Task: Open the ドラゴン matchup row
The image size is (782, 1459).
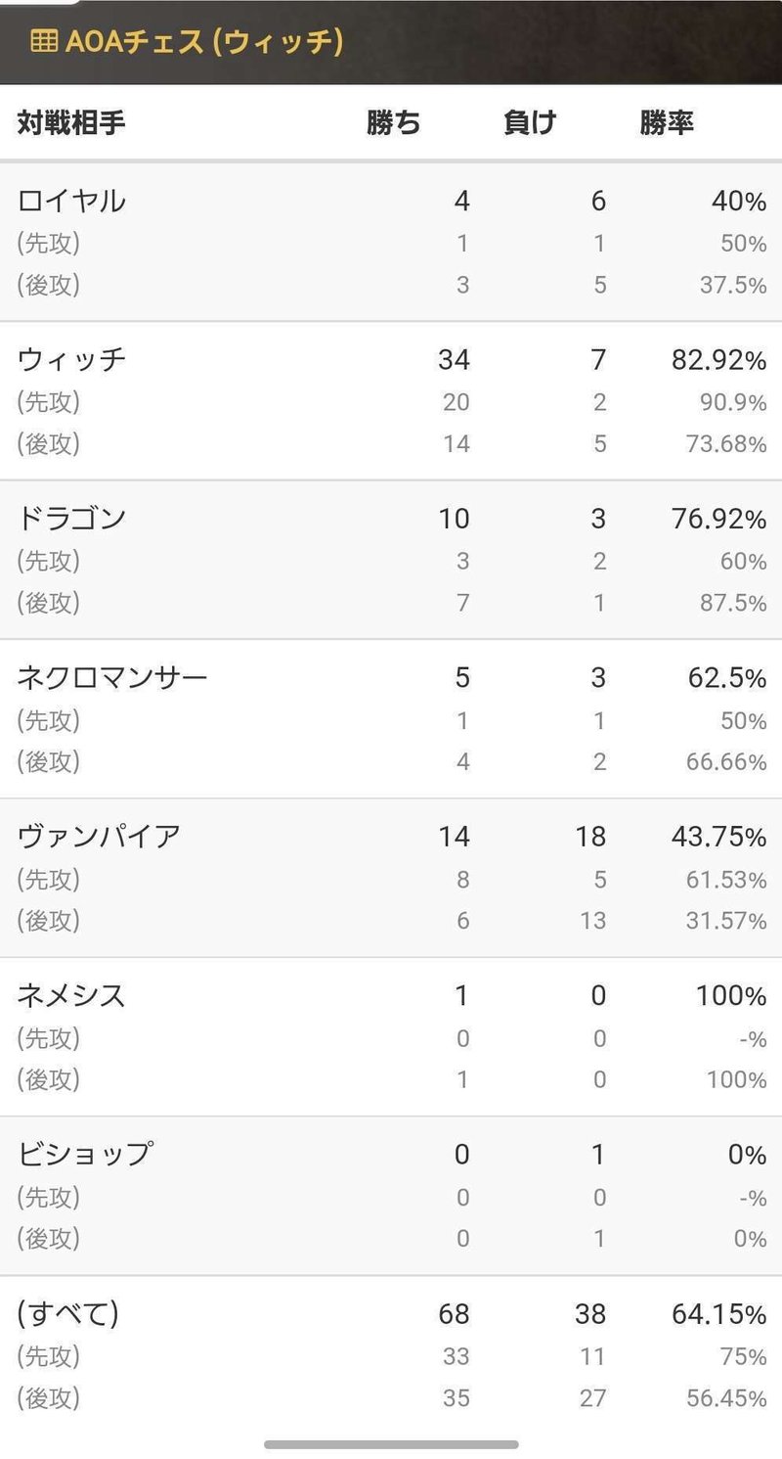Action: tap(72, 519)
